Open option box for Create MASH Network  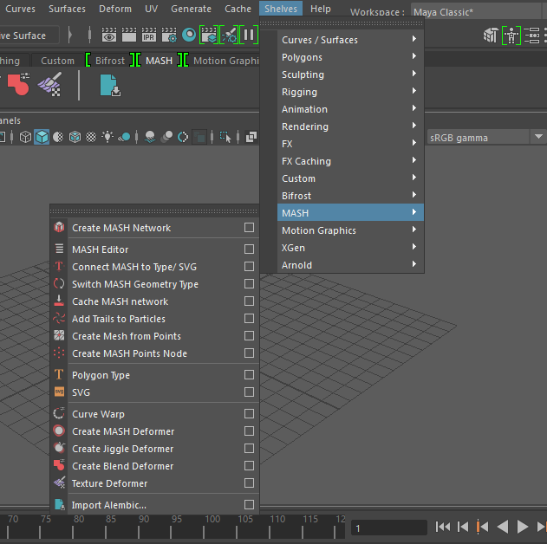point(249,228)
